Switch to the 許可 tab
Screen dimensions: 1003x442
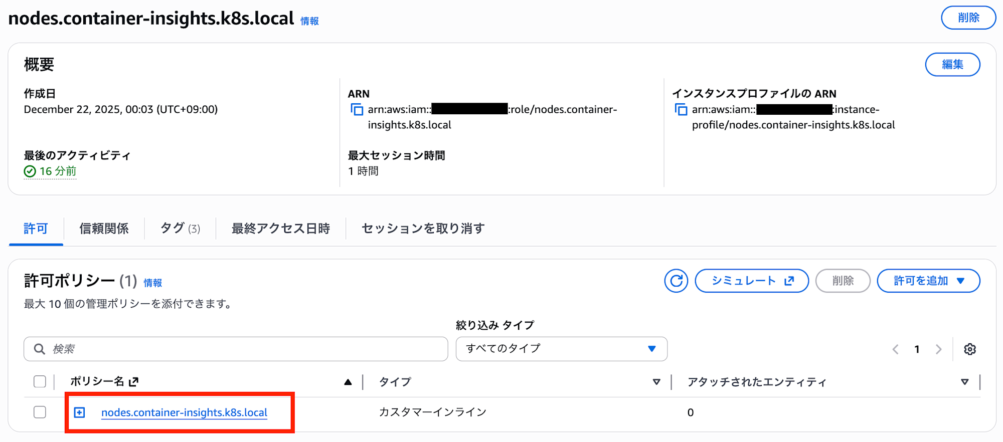point(36,229)
